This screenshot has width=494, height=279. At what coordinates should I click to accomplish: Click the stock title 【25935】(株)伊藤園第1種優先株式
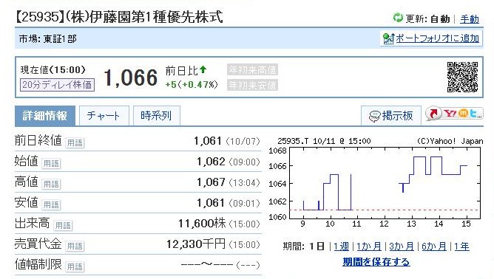(119, 17)
